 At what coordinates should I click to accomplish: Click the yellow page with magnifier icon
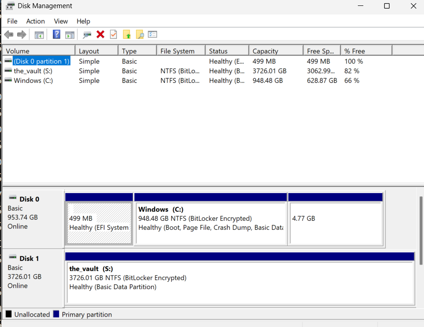point(140,34)
